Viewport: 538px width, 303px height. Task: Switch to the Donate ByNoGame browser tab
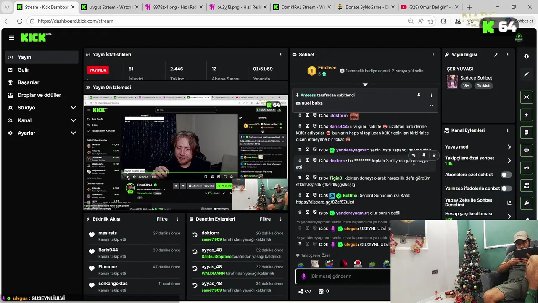365,7
